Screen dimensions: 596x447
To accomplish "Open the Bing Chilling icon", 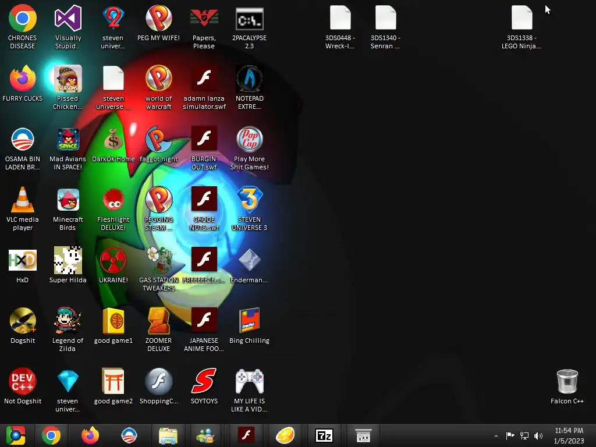I will point(249,326).
